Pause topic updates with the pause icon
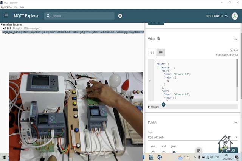 [x=120, y=16]
